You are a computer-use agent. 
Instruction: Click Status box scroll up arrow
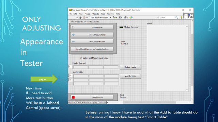point(187,27)
